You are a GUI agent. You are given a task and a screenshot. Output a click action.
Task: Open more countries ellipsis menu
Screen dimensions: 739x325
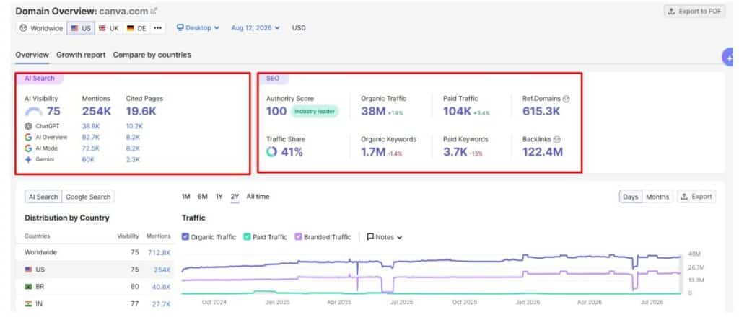(157, 28)
